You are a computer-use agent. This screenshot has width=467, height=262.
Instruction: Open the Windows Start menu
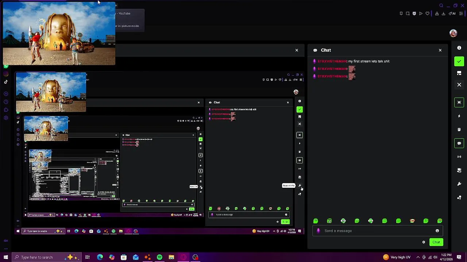(x=5, y=257)
